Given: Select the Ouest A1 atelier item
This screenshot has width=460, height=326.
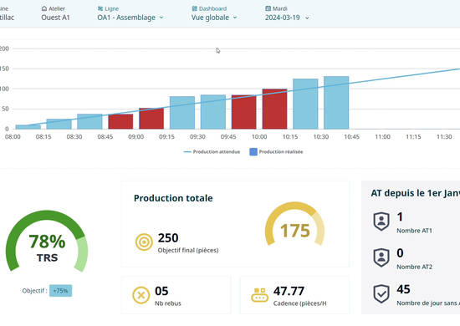Looking at the screenshot, I should [55, 18].
